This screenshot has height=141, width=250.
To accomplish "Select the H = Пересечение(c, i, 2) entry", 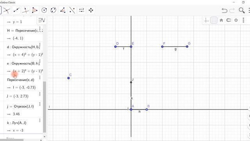I will [25, 31].
